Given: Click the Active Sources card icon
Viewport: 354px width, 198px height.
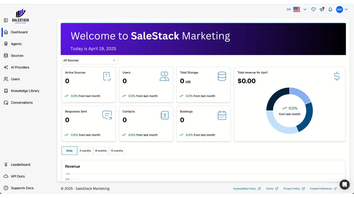Looking at the screenshot, I should [107, 76].
